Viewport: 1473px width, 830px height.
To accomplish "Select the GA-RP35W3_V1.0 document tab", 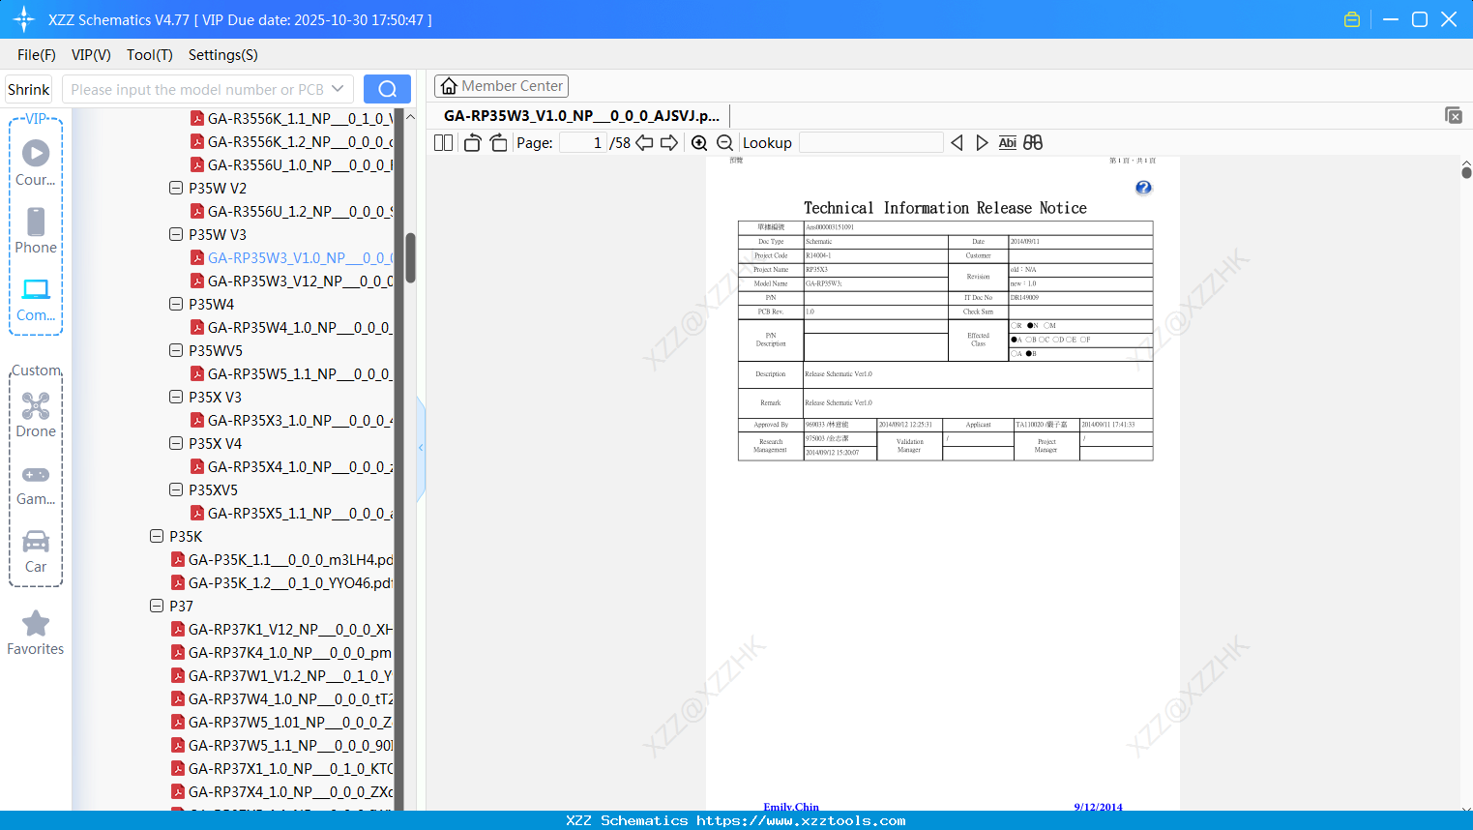I will (581, 115).
